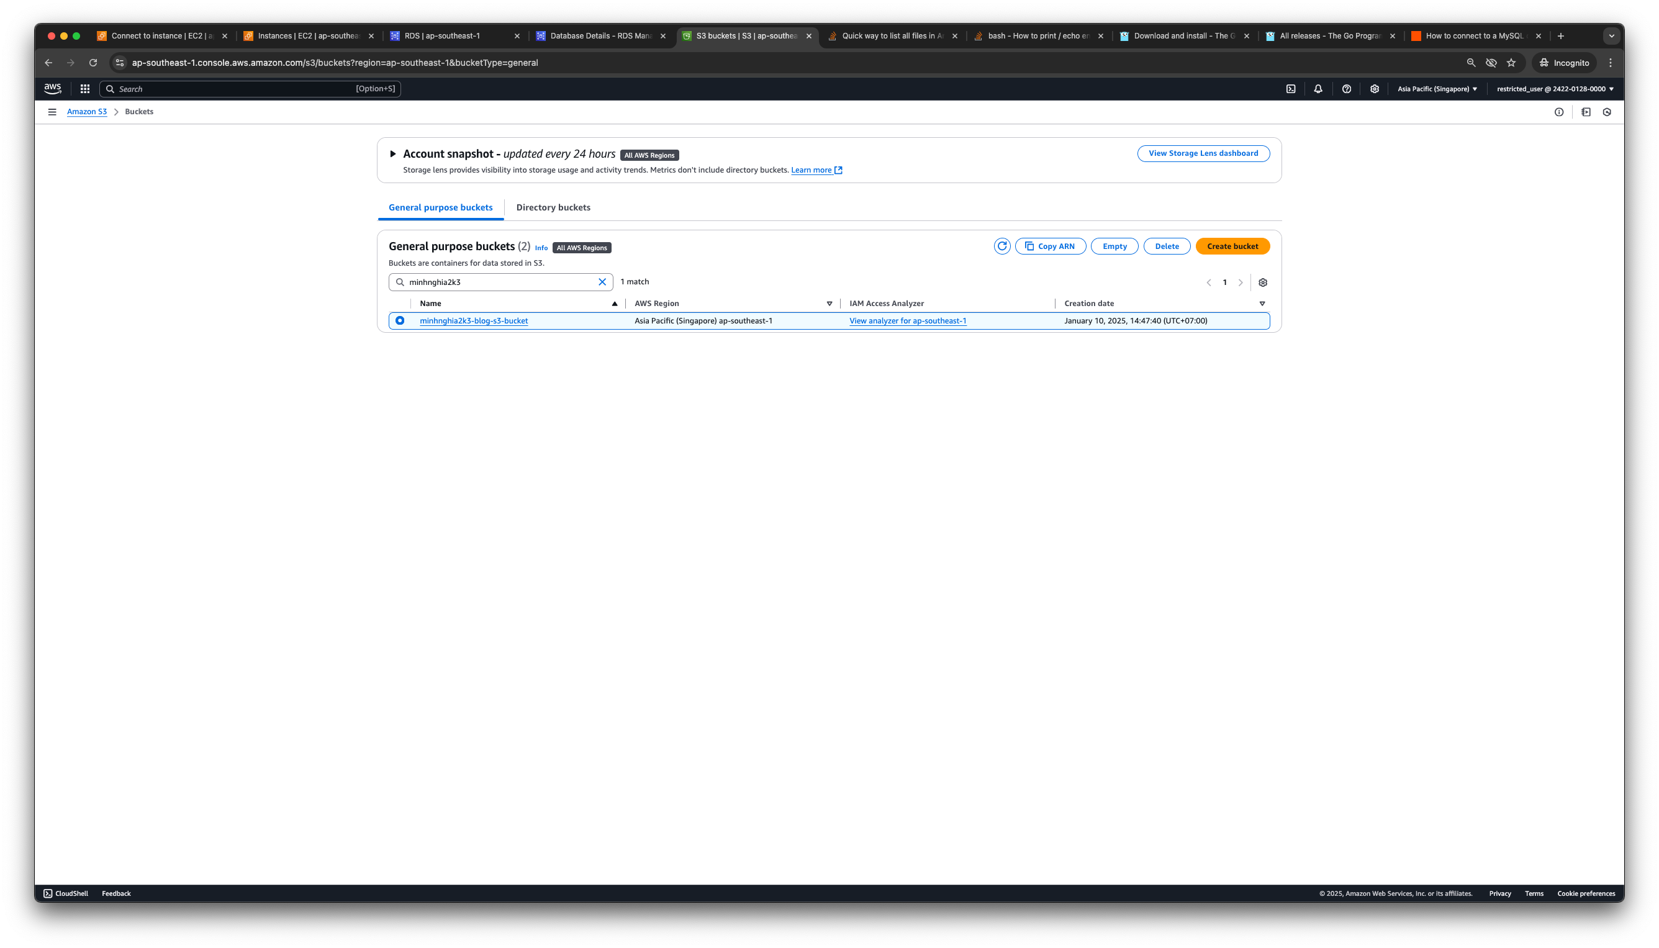Open the side panel icon next to info
This screenshot has height=948, width=1659.
[x=1586, y=112]
